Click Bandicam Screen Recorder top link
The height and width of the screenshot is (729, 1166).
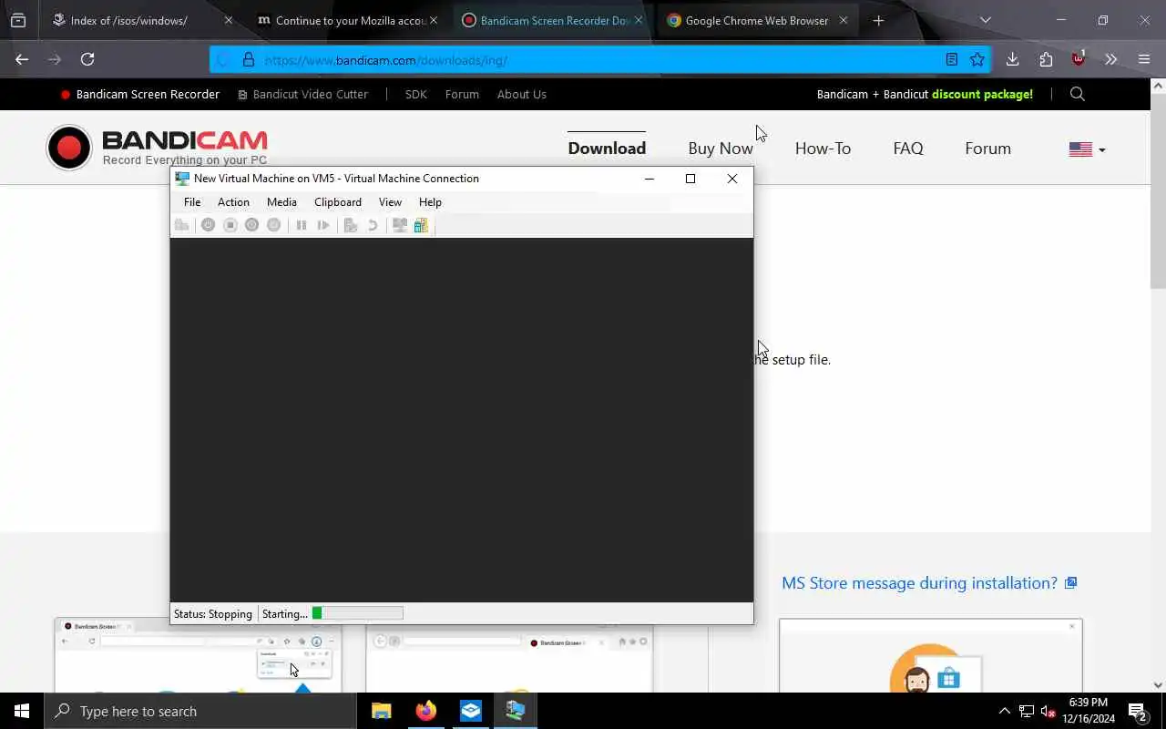tap(140, 95)
